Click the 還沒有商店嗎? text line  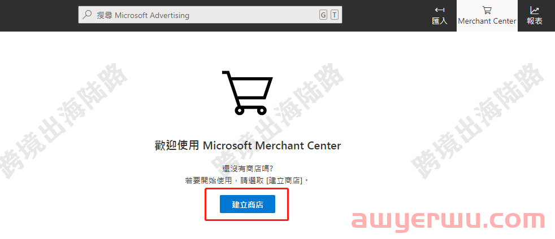248,169
